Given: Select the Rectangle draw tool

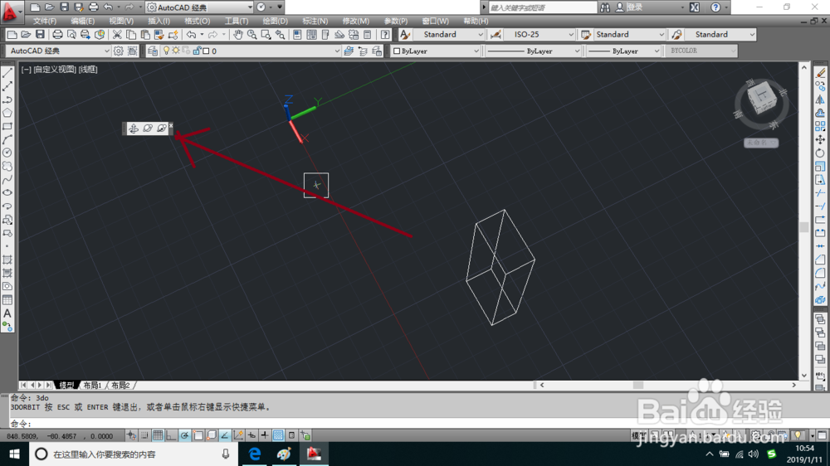Looking at the screenshot, I should click(7, 126).
